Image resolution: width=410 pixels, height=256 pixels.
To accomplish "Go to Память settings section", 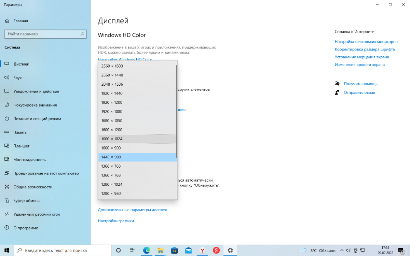I will (x=45, y=132).
